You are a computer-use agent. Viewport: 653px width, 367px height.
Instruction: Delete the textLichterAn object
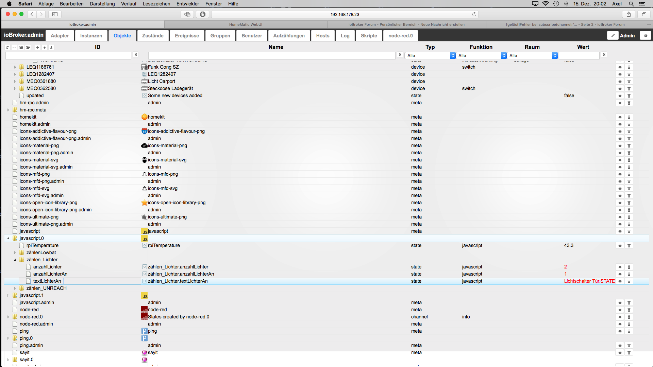629,281
